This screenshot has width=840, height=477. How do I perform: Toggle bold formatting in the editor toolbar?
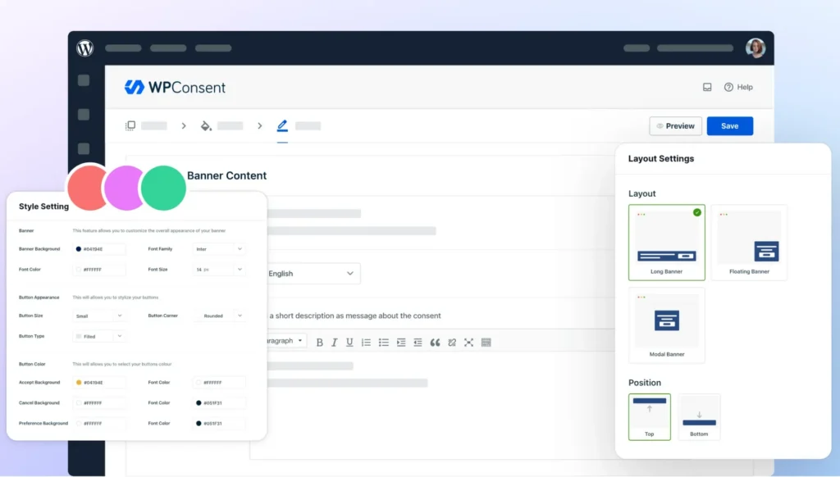coord(320,343)
